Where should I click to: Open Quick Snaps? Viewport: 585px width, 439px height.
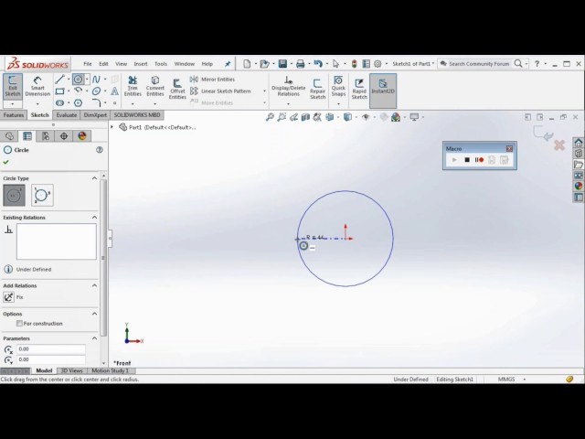point(338,87)
